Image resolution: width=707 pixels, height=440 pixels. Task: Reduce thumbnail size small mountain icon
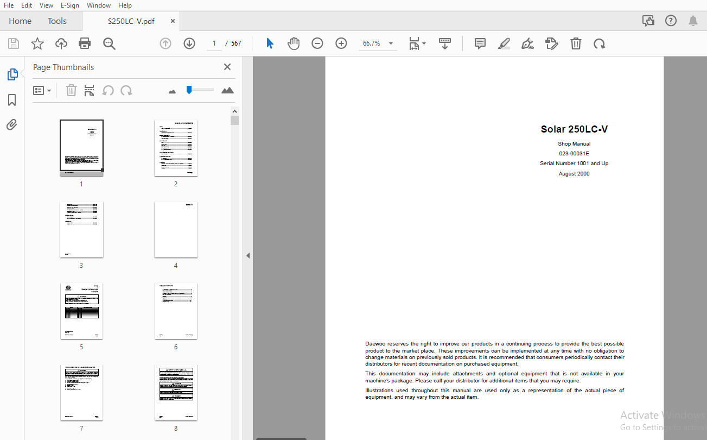tap(173, 91)
